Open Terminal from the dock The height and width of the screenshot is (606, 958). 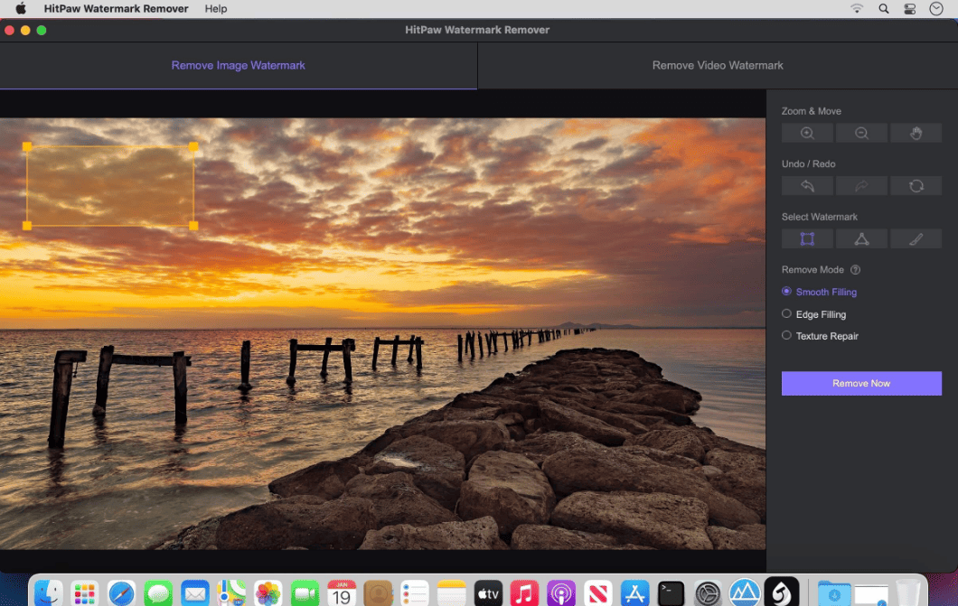click(x=672, y=592)
